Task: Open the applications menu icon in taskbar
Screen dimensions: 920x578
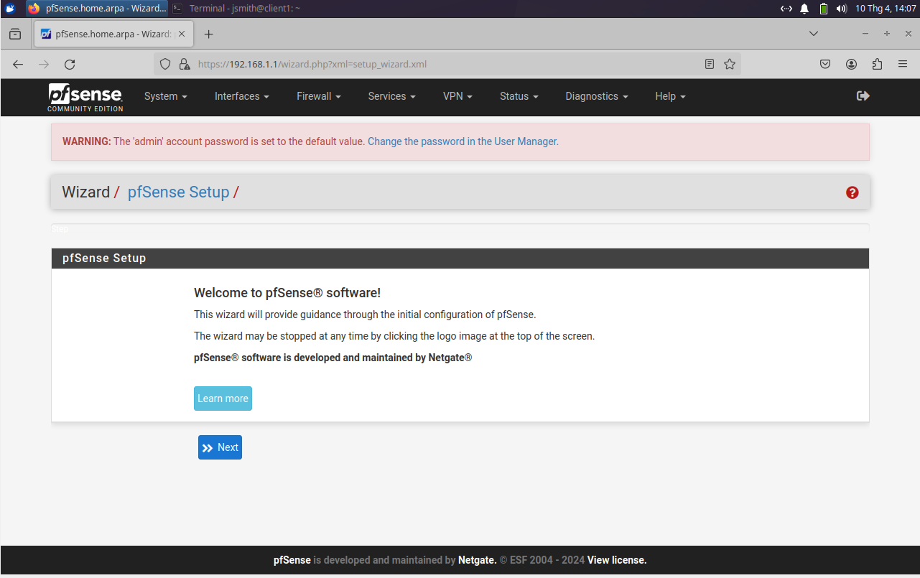Action: [x=10, y=9]
